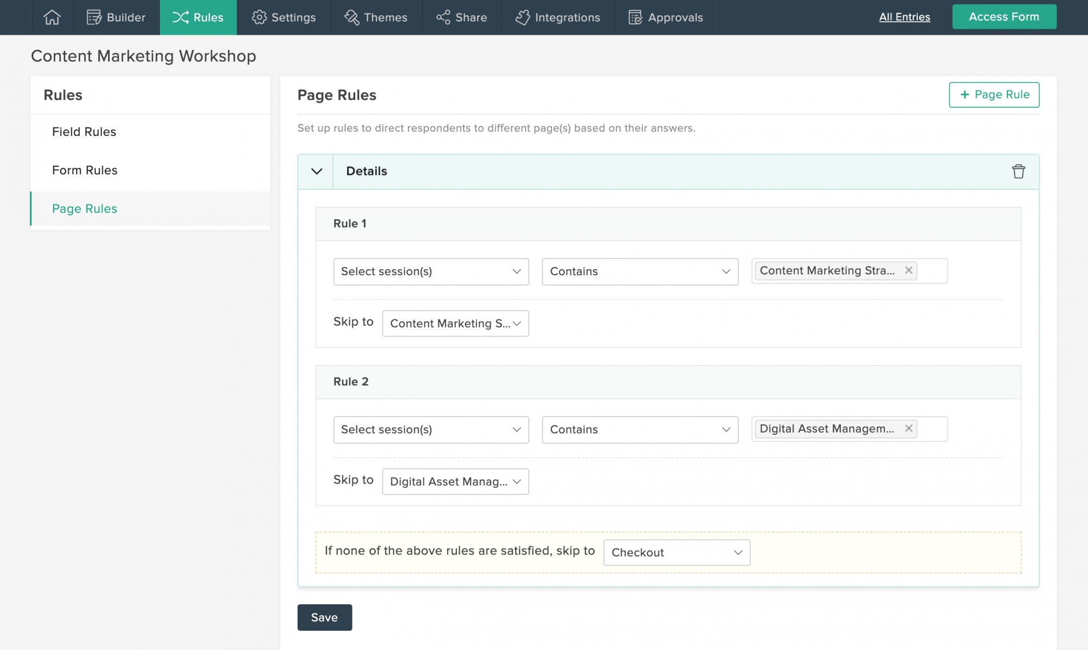Save the page rules
The width and height of the screenshot is (1088, 650).
(324, 617)
